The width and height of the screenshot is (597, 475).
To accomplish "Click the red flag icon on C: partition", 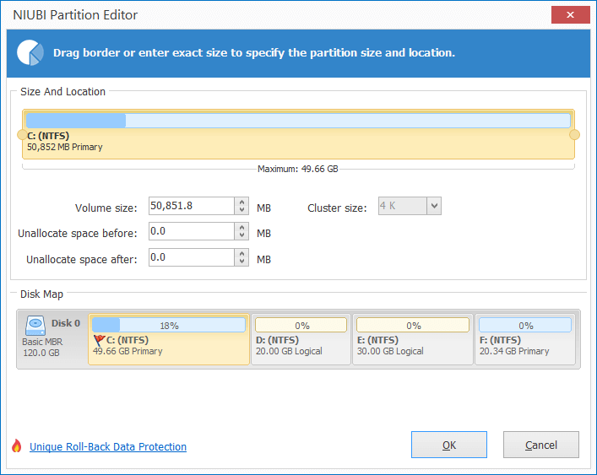I will (x=99, y=340).
